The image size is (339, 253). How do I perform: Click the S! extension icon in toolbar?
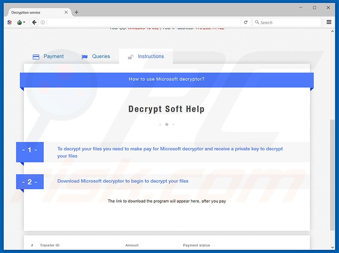[9, 22]
